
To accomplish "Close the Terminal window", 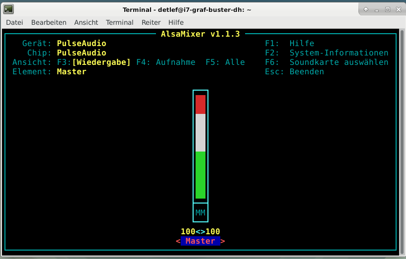I will 399,9.
